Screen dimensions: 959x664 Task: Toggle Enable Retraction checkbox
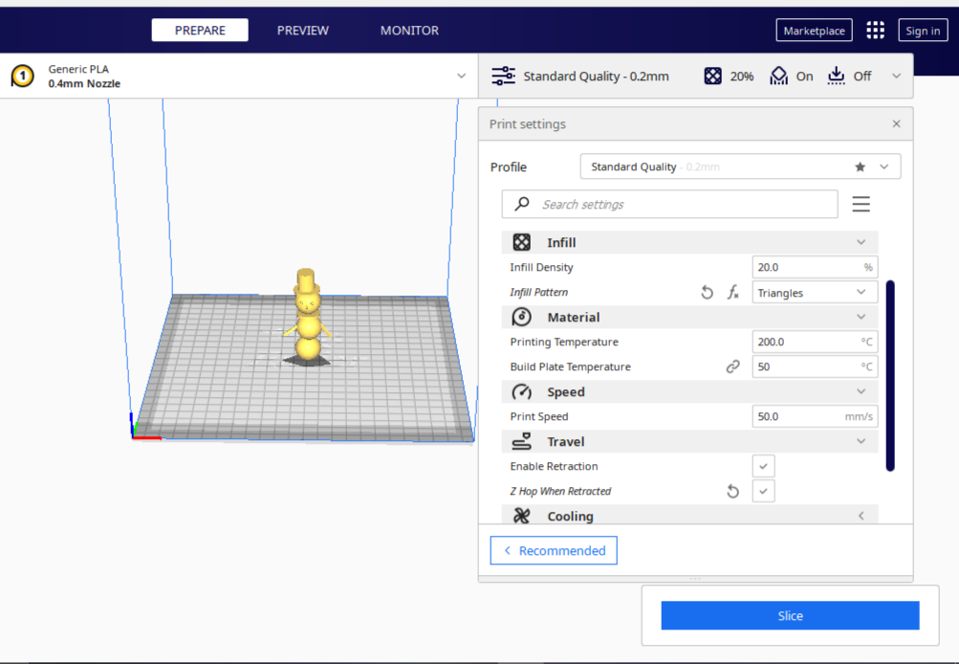763,466
